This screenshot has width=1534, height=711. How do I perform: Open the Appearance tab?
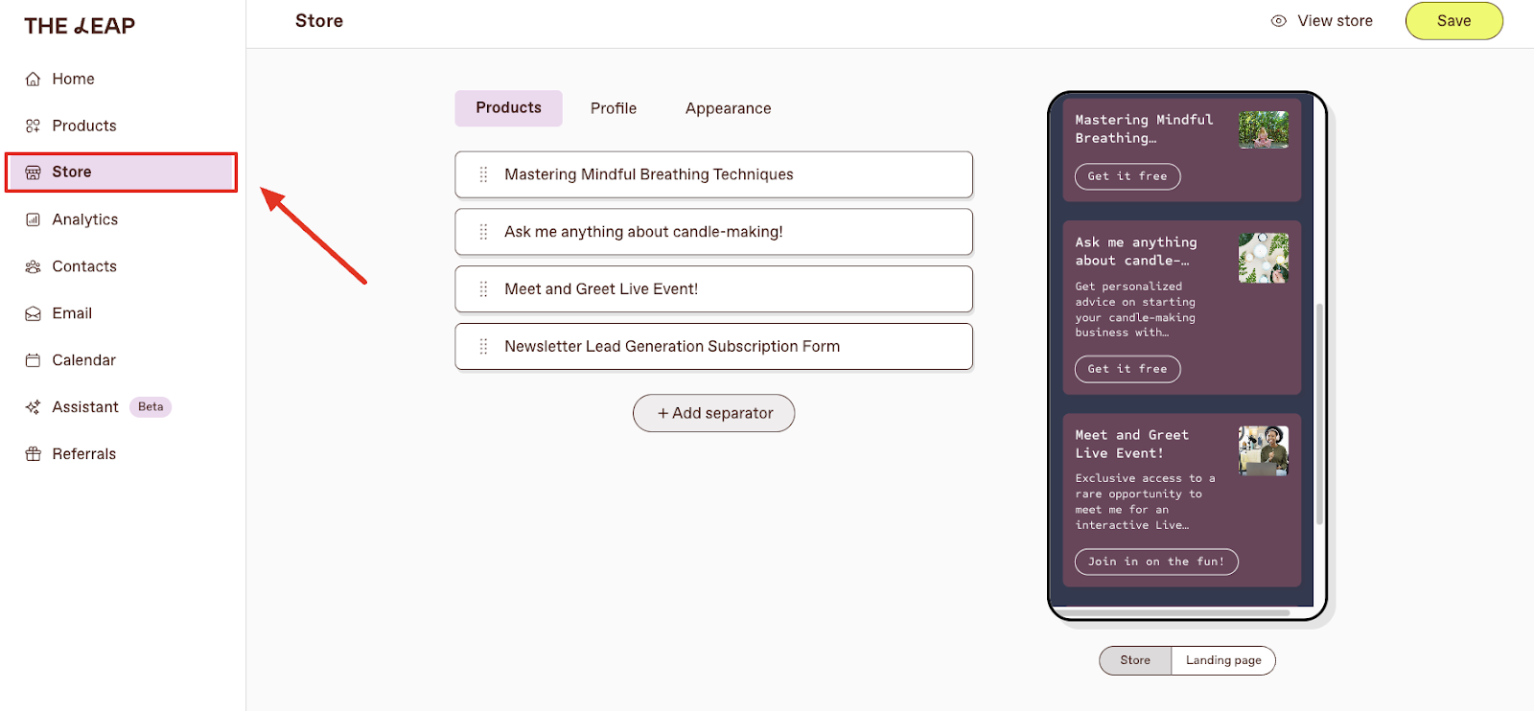(727, 107)
